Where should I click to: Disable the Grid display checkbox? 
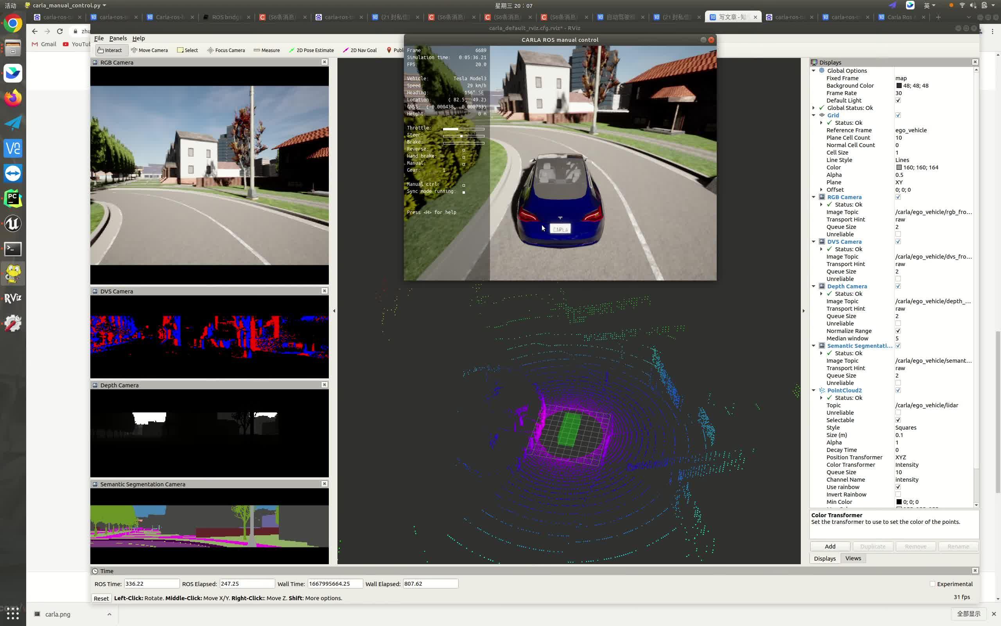coord(898,115)
